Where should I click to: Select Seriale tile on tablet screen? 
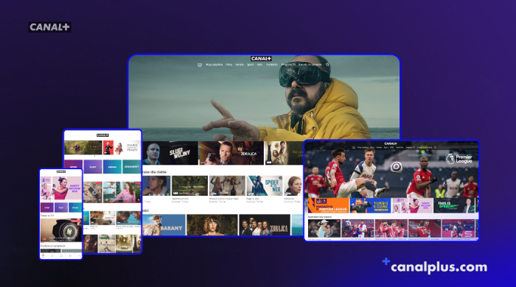tap(112, 167)
